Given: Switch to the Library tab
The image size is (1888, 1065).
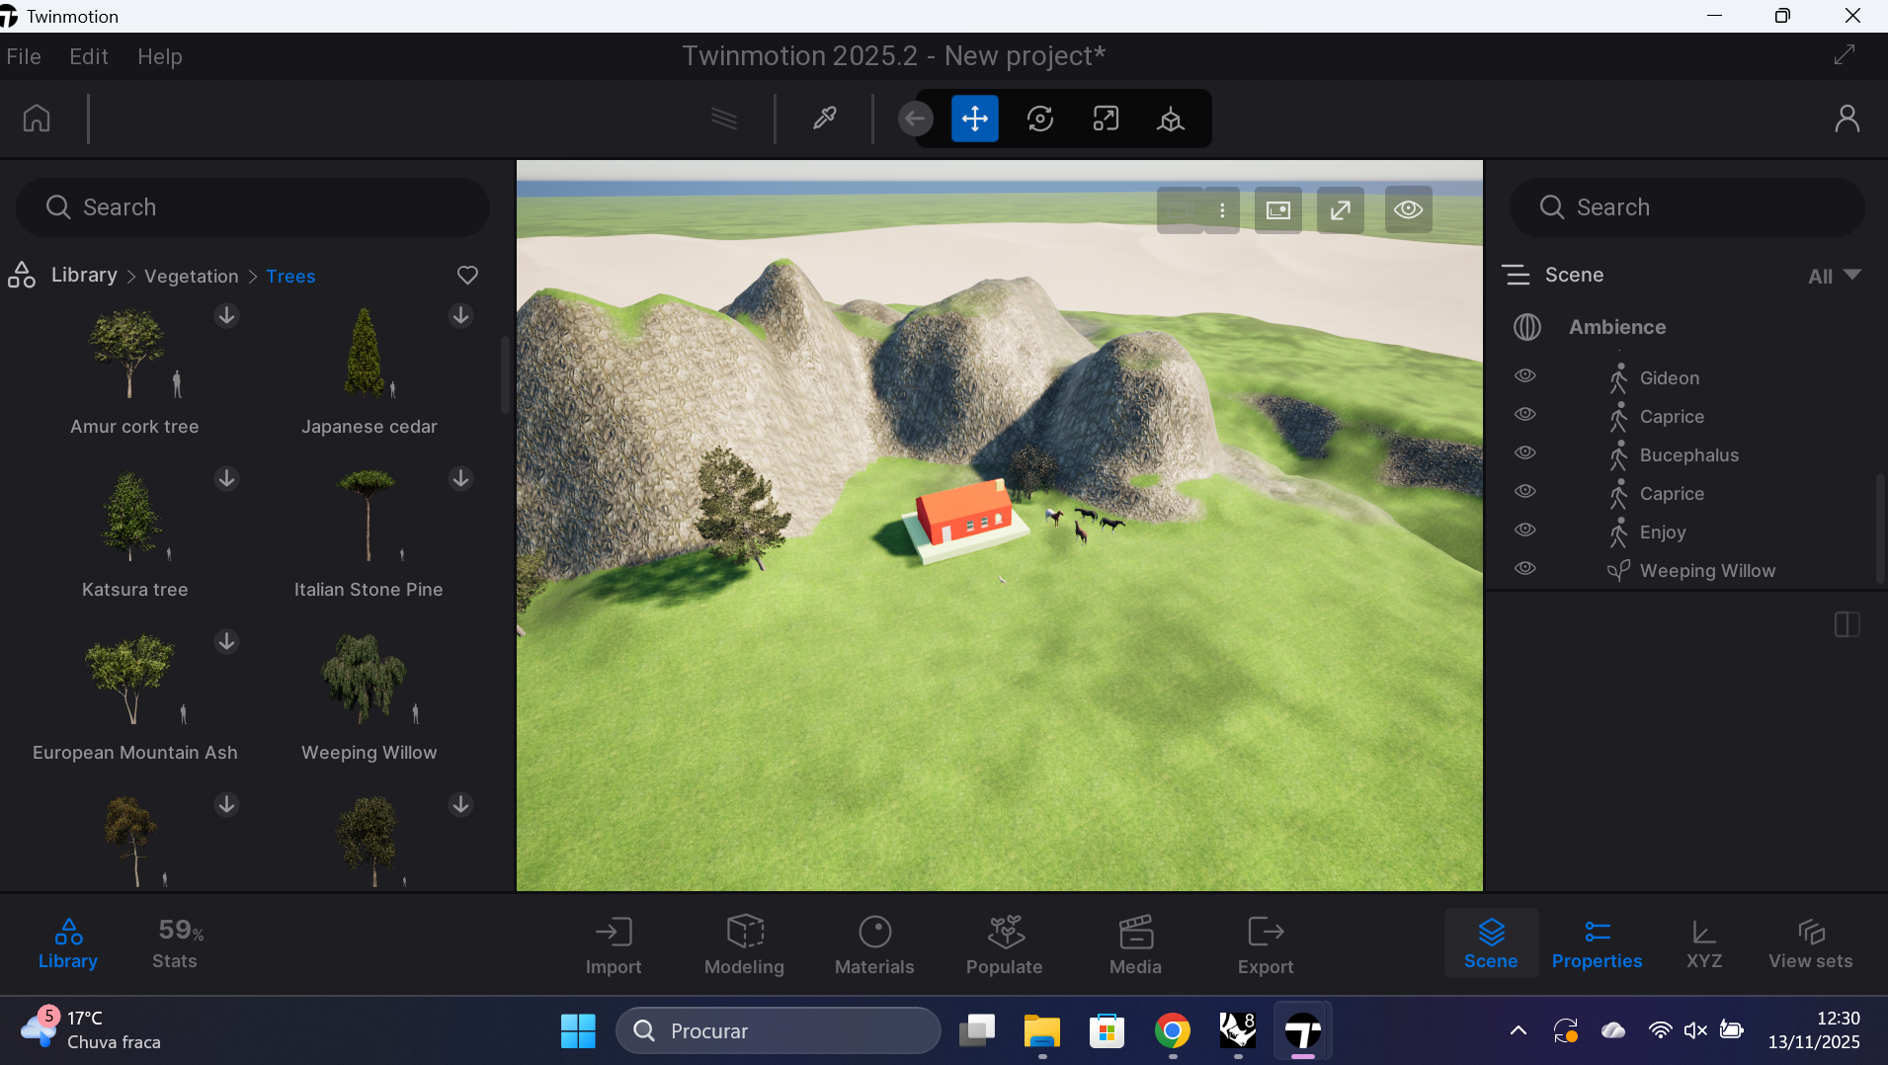Looking at the screenshot, I should [68, 943].
